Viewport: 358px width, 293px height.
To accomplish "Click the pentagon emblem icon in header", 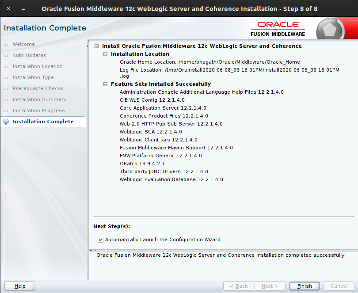I will pos(330,29).
